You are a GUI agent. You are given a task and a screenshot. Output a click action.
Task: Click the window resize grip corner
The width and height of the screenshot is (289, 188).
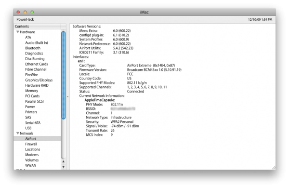tap(274, 168)
